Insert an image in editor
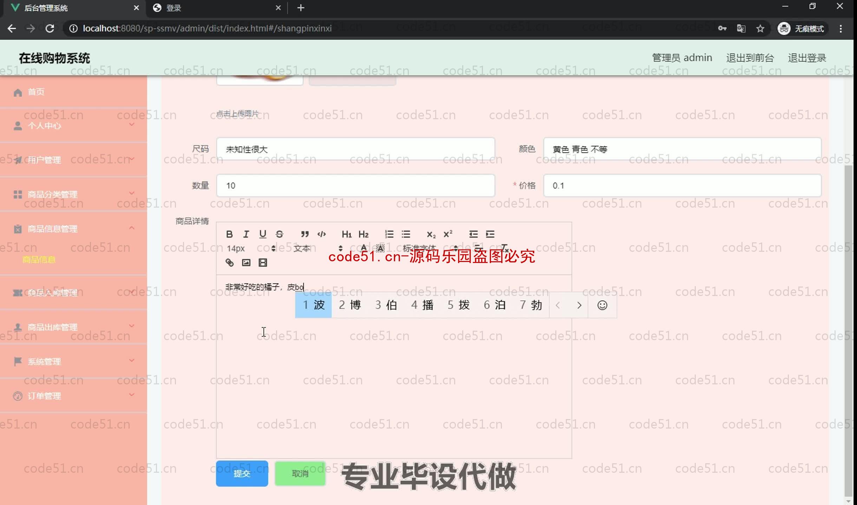The image size is (857, 505). (x=246, y=263)
